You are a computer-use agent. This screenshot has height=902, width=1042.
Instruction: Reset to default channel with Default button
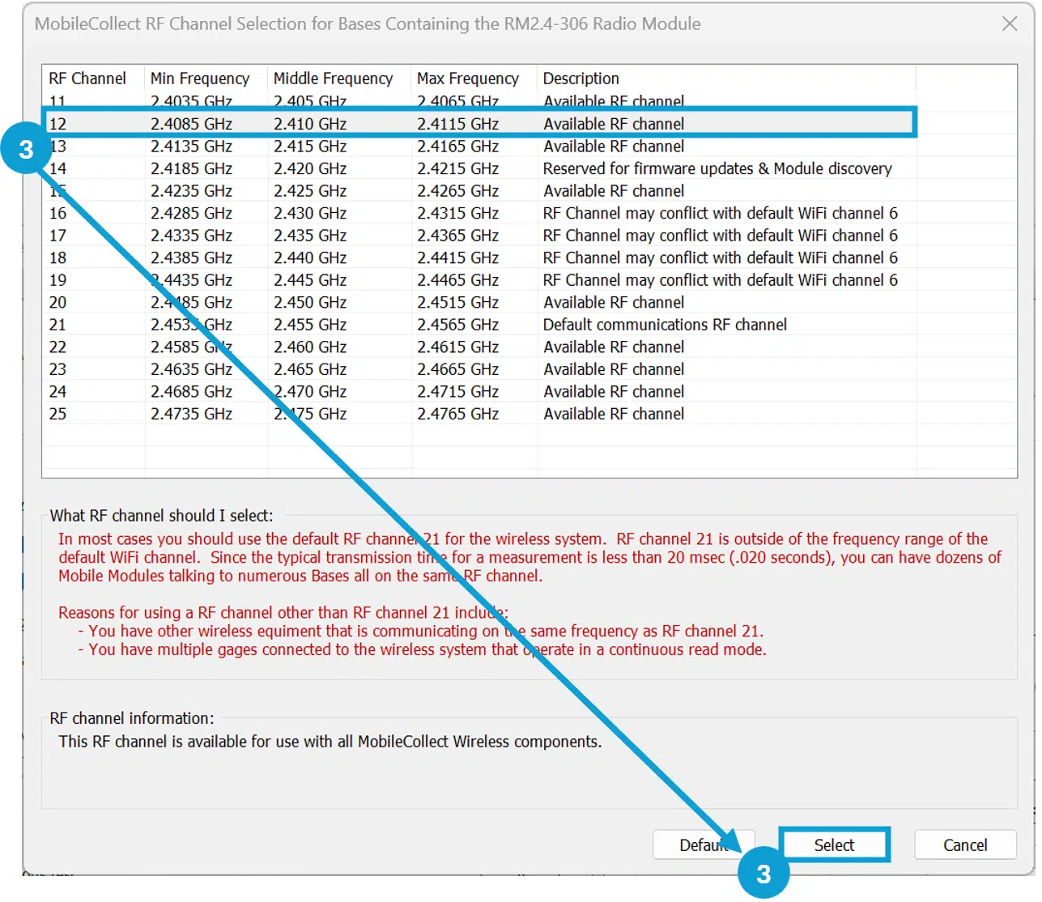704,845
